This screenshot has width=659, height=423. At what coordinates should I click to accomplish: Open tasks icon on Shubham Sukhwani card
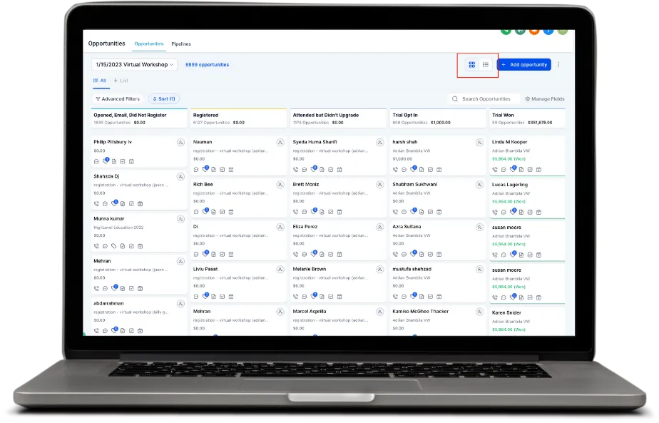430,213
